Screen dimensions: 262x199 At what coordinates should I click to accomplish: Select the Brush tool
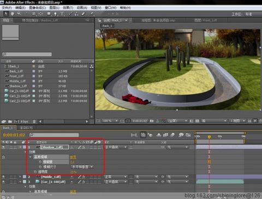click(x=70, y=14)
